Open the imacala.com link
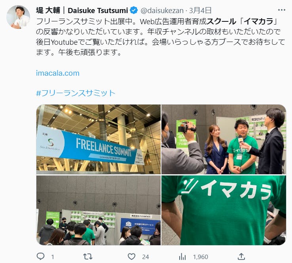This screenshot has height=263, width=292. click(58, 73)
